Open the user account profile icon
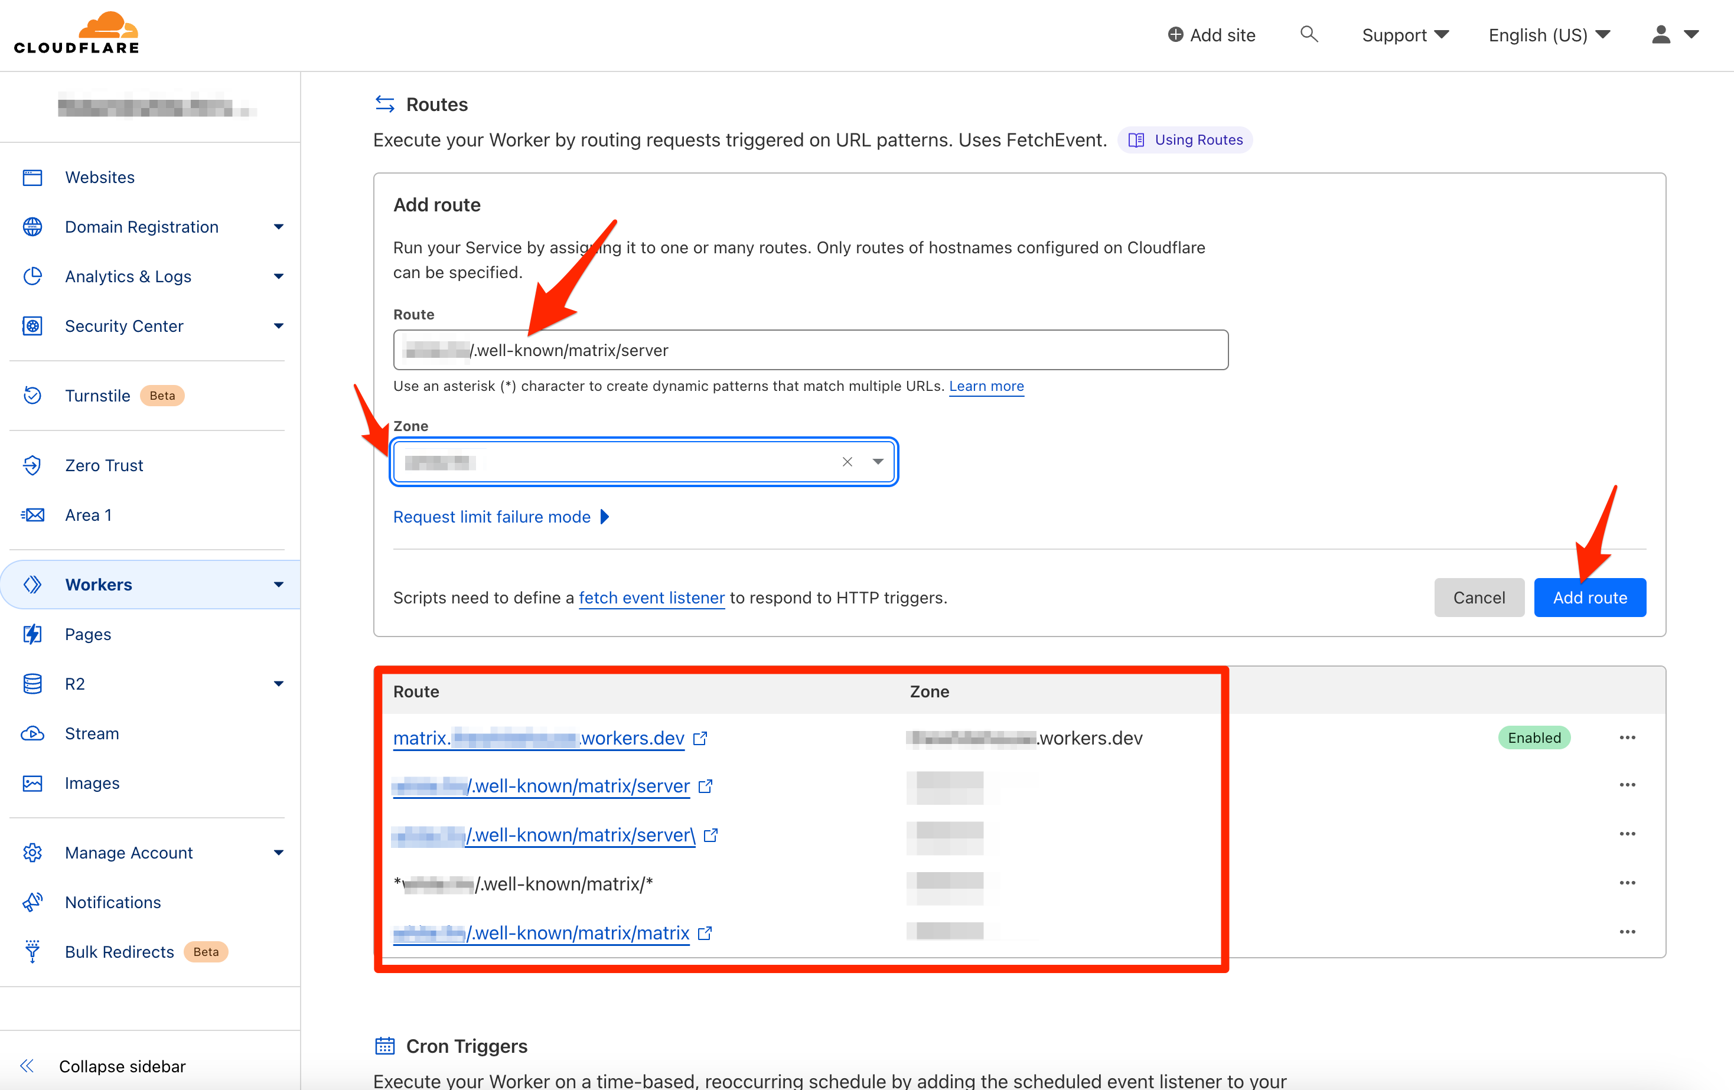The width and height of the screenshot is (1734, 1090). coord(1661,35)
